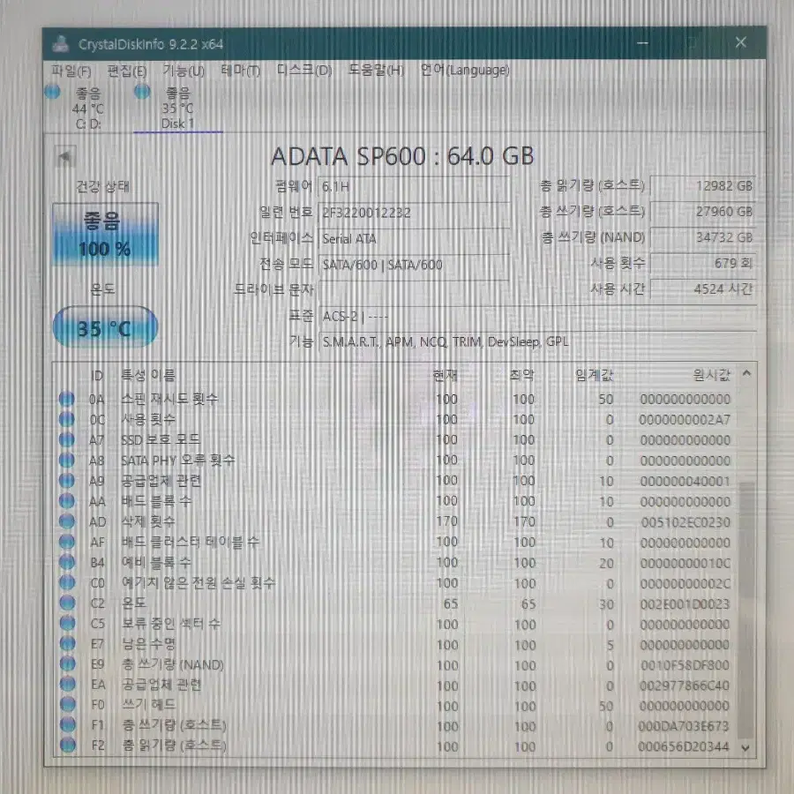
Task: Close the CrystalDiskInfo window
Action: (x=740, y=42)
